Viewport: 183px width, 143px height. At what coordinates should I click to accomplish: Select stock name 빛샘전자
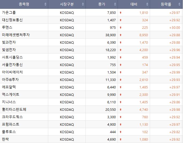(9, 50)
